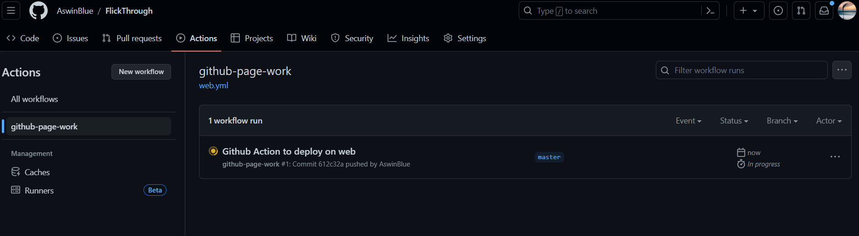Open the FlickThrough repository link
859x236 pixels.
tap(129, 11)
